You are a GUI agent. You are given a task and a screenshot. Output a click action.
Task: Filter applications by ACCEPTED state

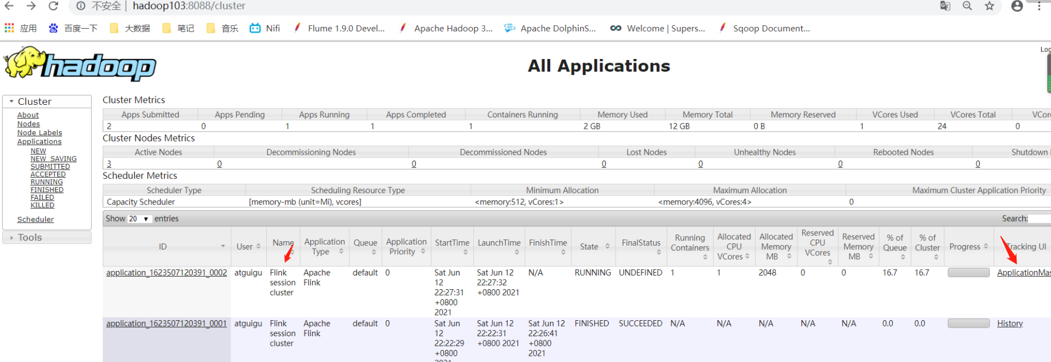pyautogui.click(x=48, y=174)
